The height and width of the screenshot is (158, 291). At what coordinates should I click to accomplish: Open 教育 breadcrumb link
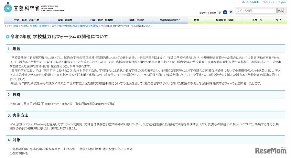[x=16, y=26]
